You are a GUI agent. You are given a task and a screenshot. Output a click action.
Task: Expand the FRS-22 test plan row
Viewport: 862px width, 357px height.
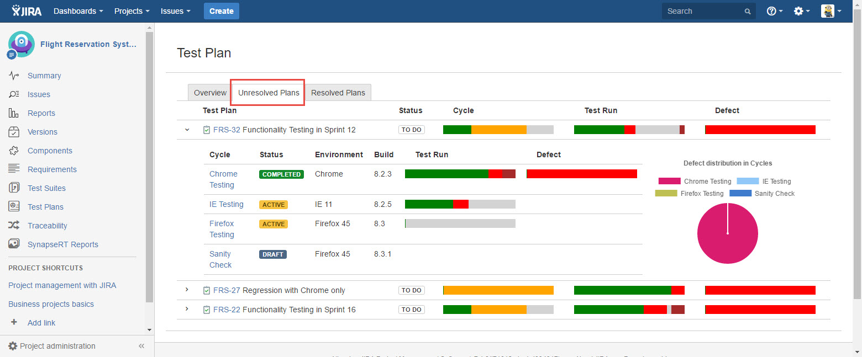click(x=187, y=310)
